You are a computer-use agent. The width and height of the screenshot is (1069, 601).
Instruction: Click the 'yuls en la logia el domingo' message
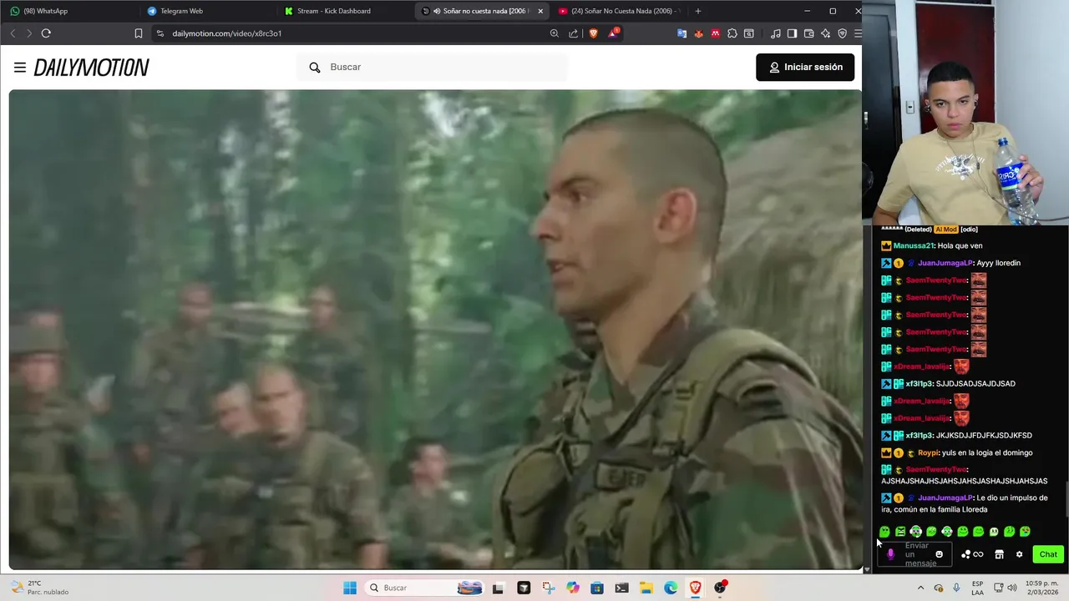987,452
